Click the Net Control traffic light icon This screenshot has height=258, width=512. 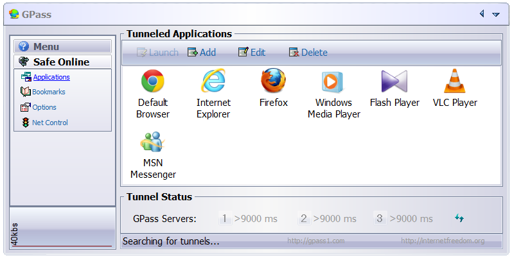[26, 123]
